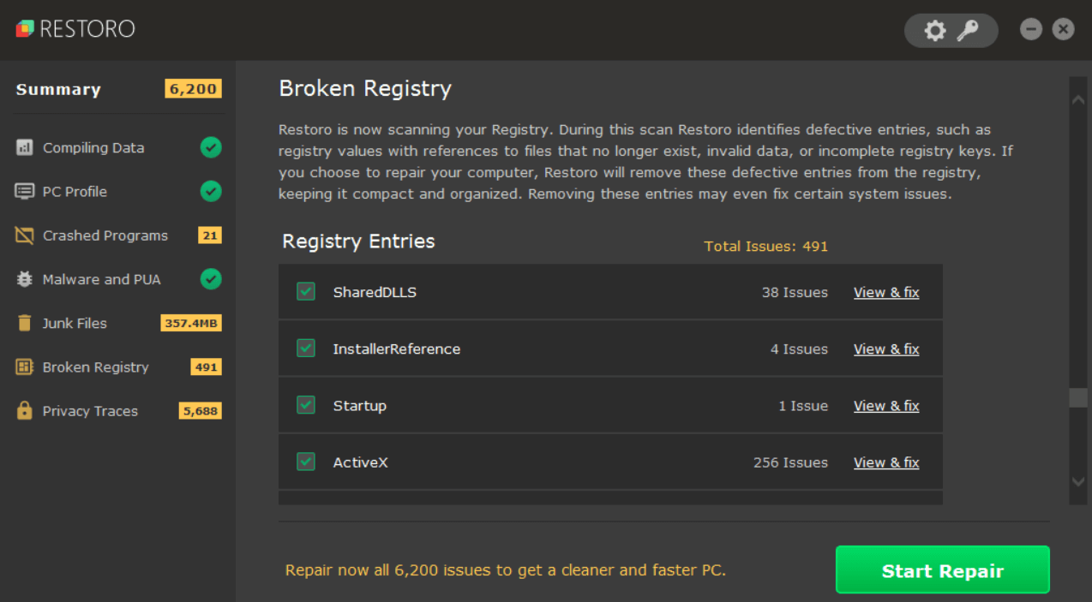1092x602 pixels.
Task: Click the Junk Files trash icon
Action: pos(25,323)
